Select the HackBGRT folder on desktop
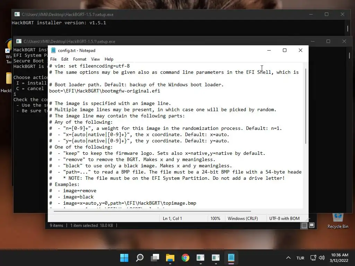Image resolution: width=355 pixels, height=266 pixels. [7, 82]
